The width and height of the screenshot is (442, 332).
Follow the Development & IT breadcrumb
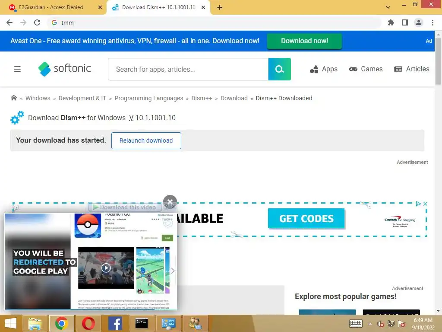click(x=82, y=98)
